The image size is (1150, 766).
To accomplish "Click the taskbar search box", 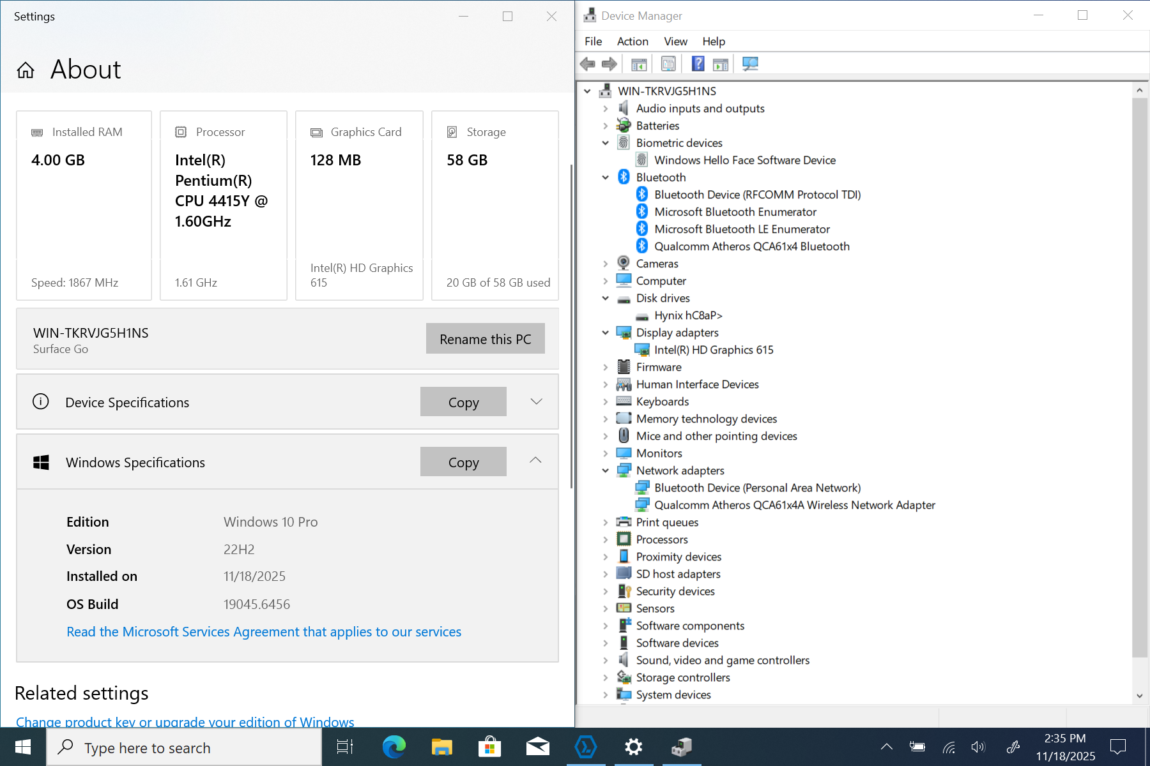I will [x=185, y=747].
